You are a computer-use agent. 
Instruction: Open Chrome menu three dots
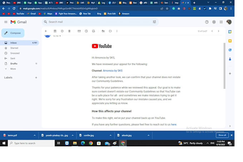[x=231, y=9]
